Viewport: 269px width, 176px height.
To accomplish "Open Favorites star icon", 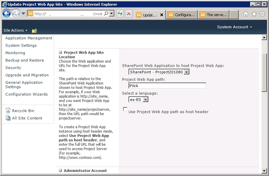I will pyautogui.click(x=254, y=14).
